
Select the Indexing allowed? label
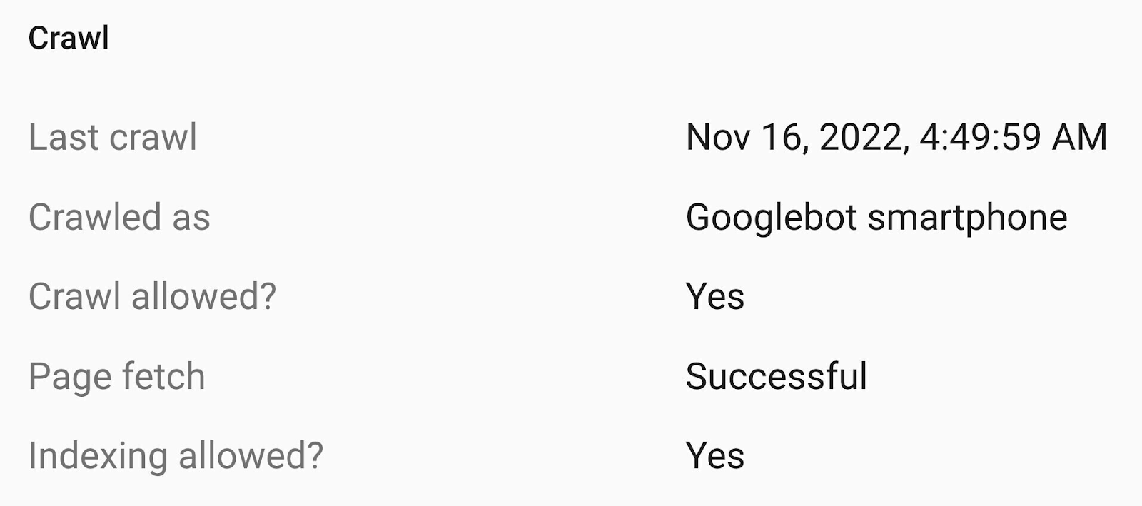176,456
